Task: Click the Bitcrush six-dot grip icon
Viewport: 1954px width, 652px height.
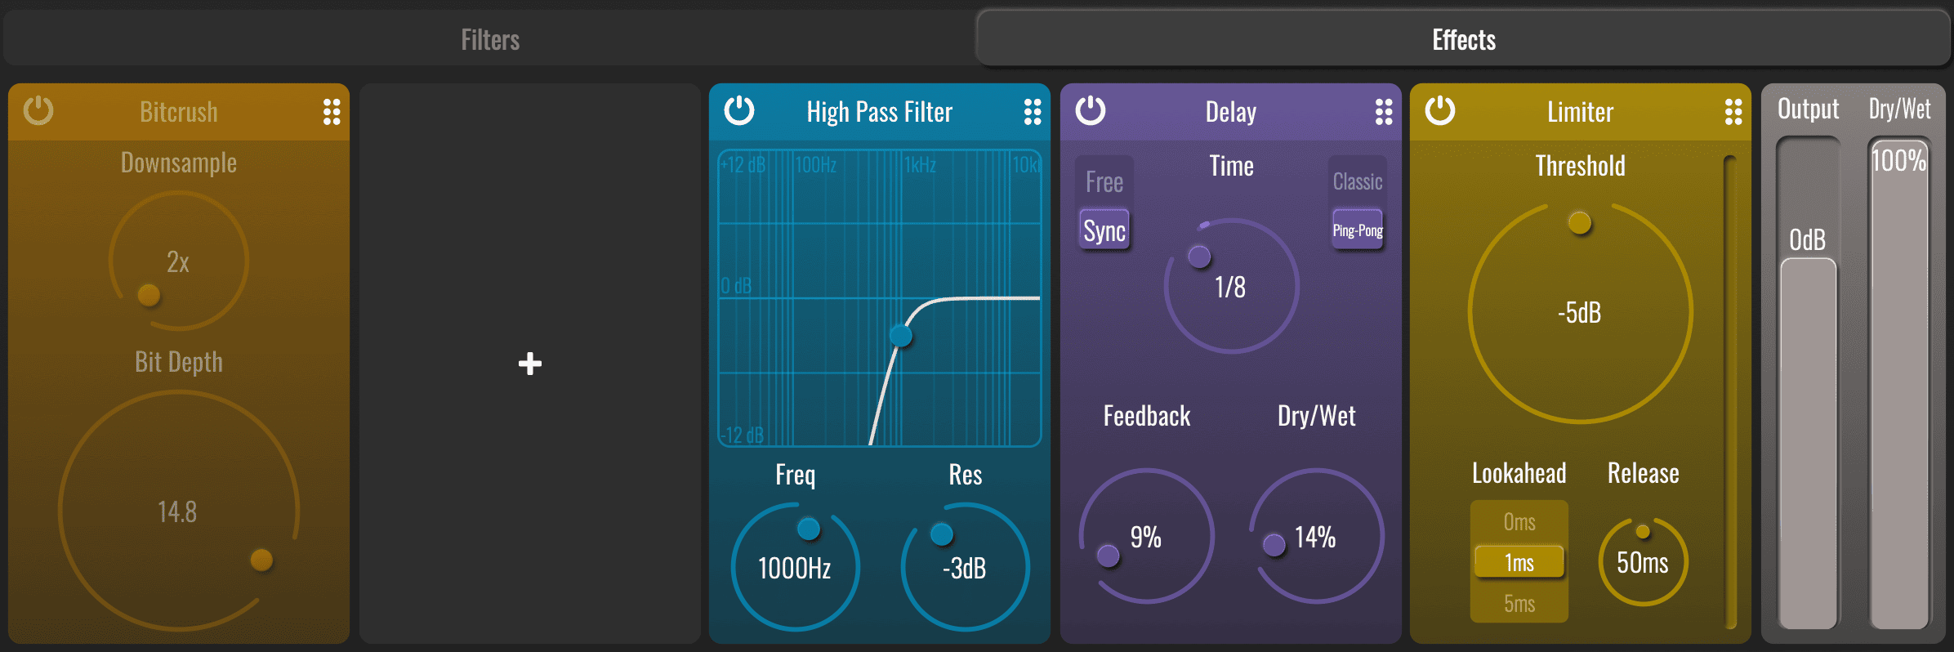Action: click(332, 112)
